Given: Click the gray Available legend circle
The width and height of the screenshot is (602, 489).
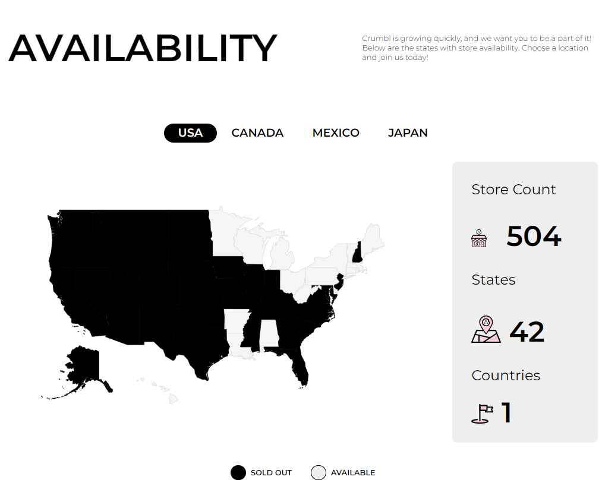Looking at the screenshot, I should coord(319,472).
